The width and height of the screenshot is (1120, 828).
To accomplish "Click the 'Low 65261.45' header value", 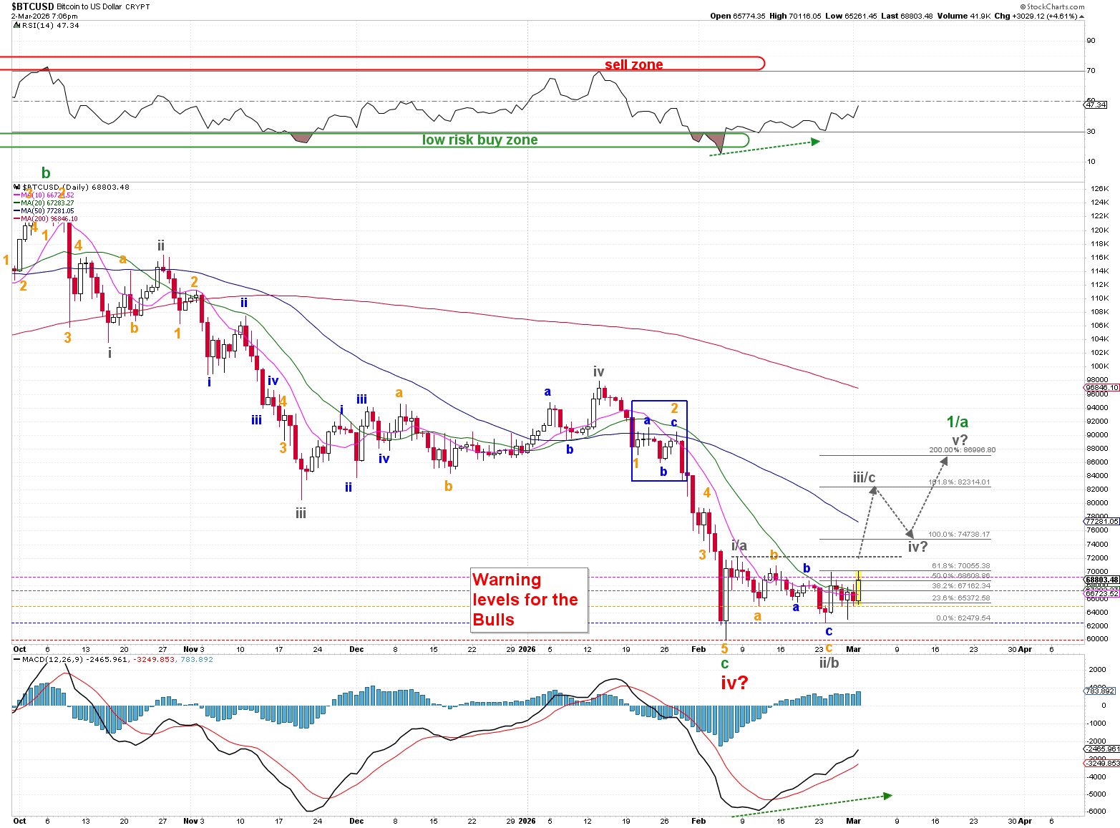I will click(x=851, y=16).
